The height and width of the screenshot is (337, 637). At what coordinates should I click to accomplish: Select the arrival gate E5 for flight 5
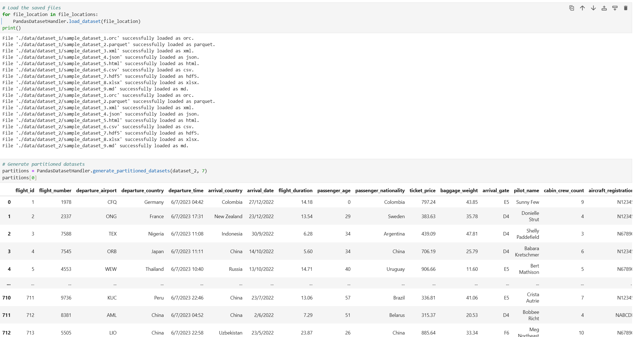coord(506,269)
